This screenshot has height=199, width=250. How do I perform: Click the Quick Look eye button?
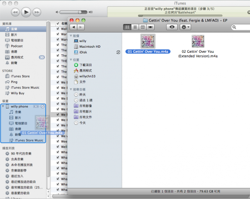tap(172, 27)
